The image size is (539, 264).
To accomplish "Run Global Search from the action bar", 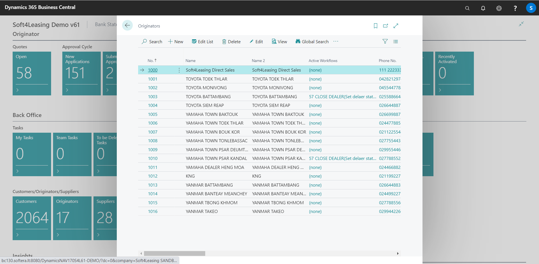I will click(x=312, y=41).
